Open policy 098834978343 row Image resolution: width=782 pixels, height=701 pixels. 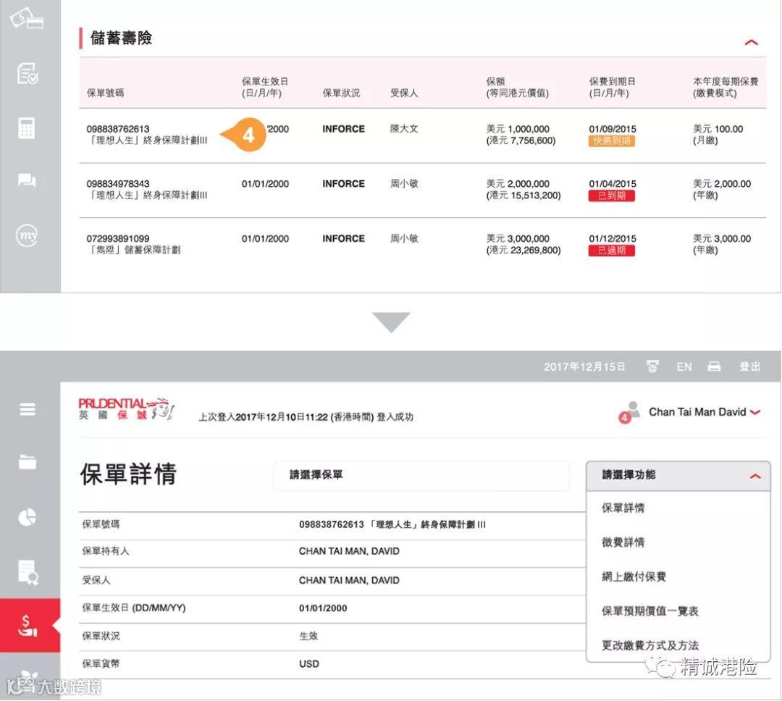coord(422,190)
